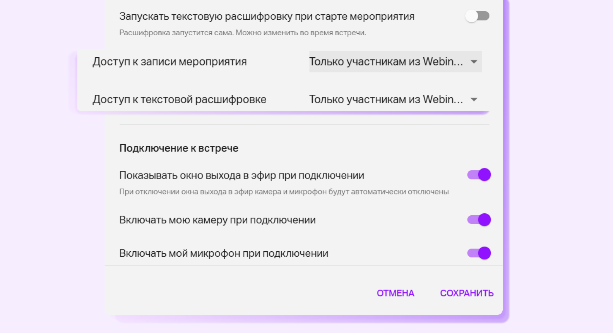
Task: Click the hint text 'Расшифровка запустится сама'
Action: 242,33
